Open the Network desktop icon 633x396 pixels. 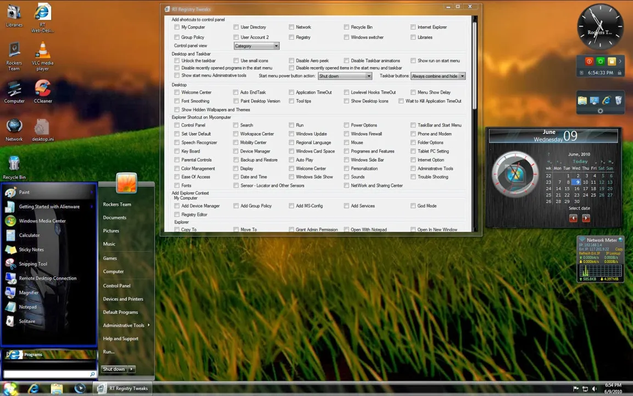[x=14, y=130]
